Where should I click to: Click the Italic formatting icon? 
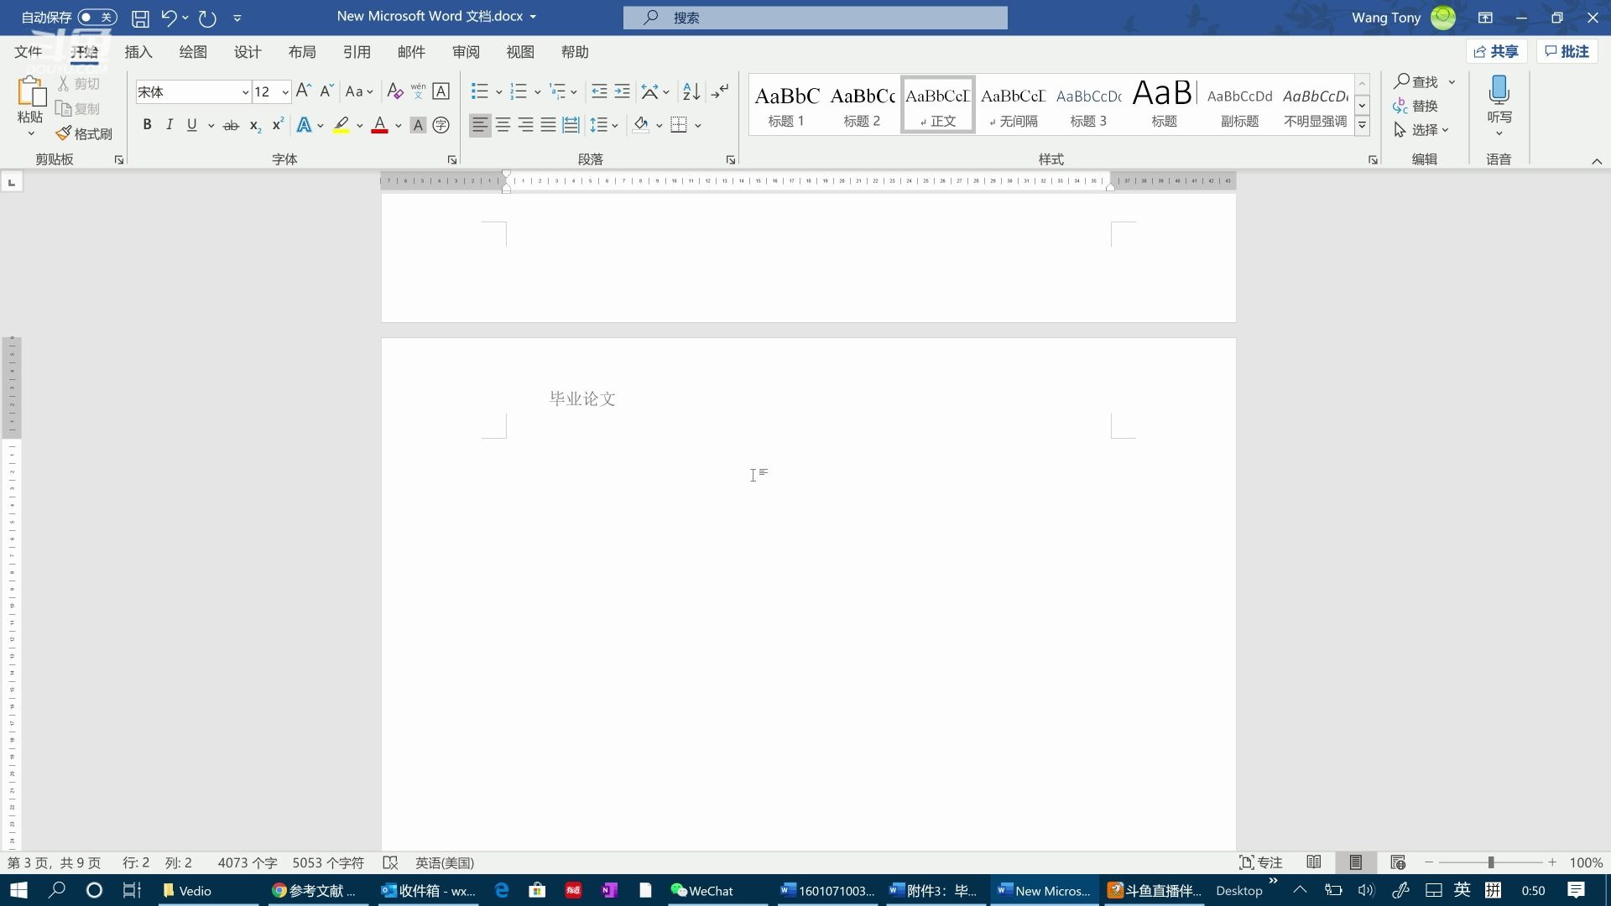pyautogui.click(x=169, y=125)
